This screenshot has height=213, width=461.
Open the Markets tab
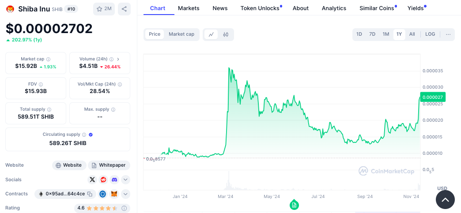click(x=189, y=8)
